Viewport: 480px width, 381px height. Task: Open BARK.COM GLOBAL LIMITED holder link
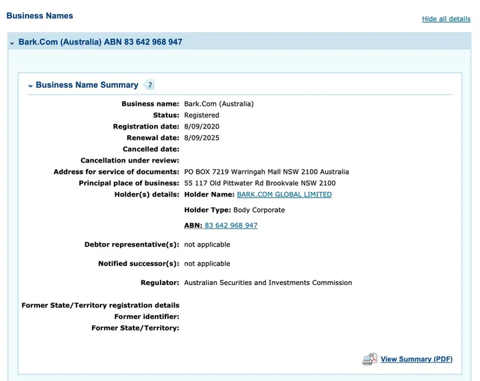click(284, 194)
